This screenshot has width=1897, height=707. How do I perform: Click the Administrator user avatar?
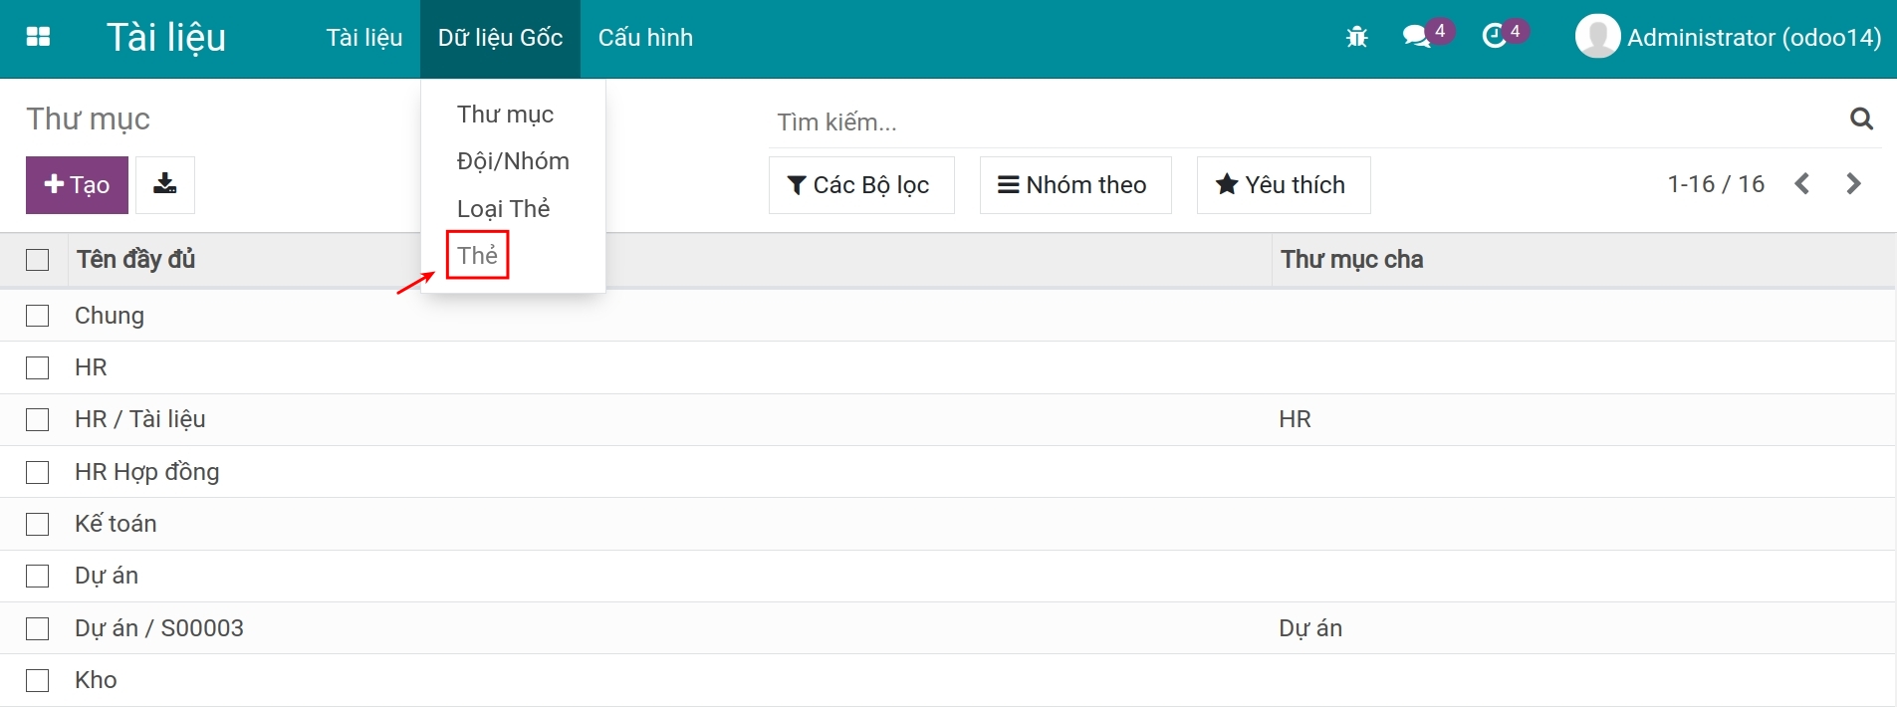point(1597,37)
